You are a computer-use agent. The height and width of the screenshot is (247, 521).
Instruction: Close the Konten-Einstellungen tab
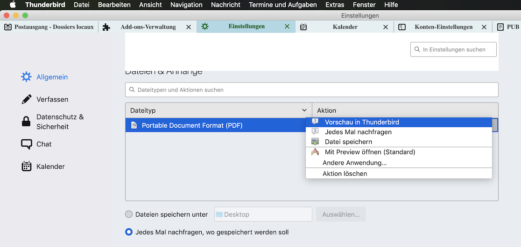click(484, 27)
